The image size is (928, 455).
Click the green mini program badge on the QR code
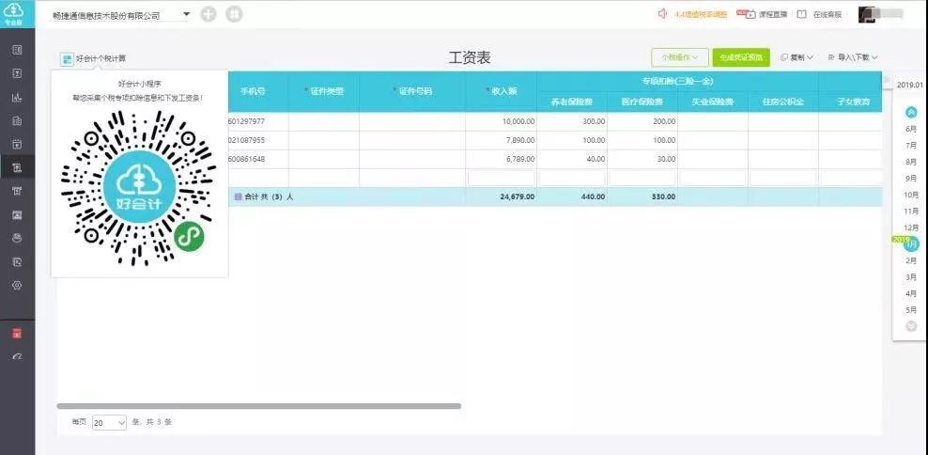pos(190,236)
